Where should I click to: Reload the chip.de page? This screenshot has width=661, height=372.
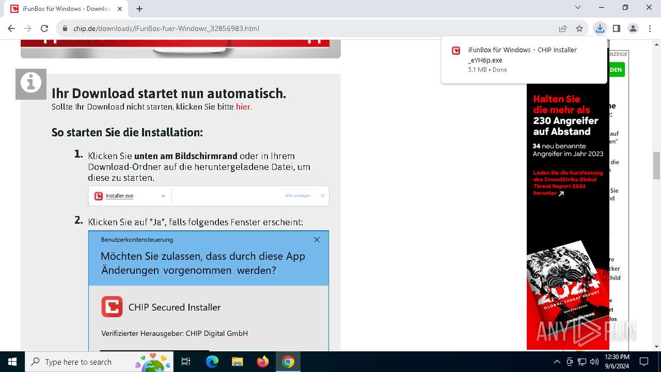point(44,28)
